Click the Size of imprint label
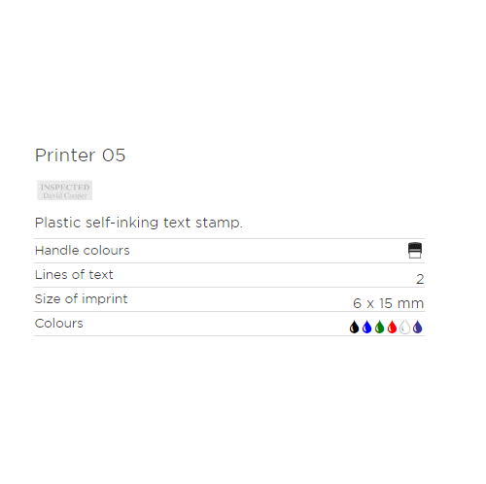This screenshot has width=486, height=484. [81, 299]
